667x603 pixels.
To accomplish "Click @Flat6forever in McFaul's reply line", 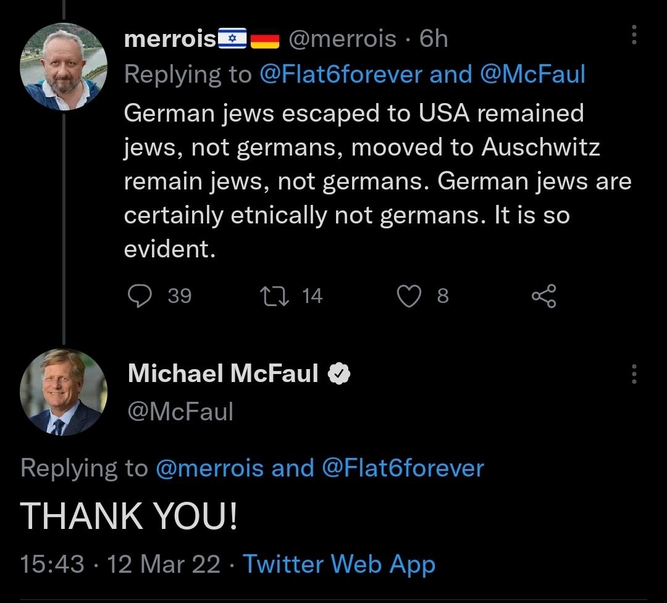I will tap(403, 468).
